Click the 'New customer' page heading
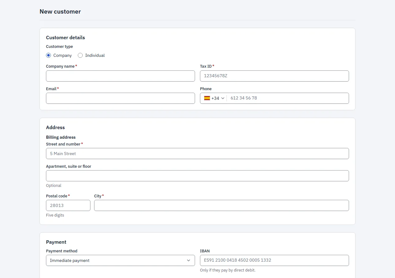This screenshot has height=278, width=395. click(60, 12)
